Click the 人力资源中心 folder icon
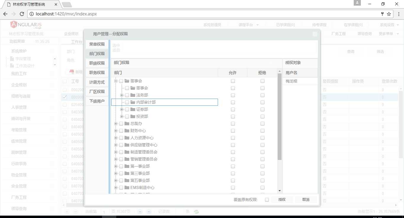Screen dimensions: 404x218 (x=127, y=138)
